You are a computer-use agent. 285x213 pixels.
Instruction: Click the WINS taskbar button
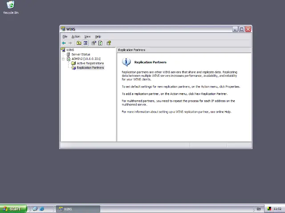[78, 209]
